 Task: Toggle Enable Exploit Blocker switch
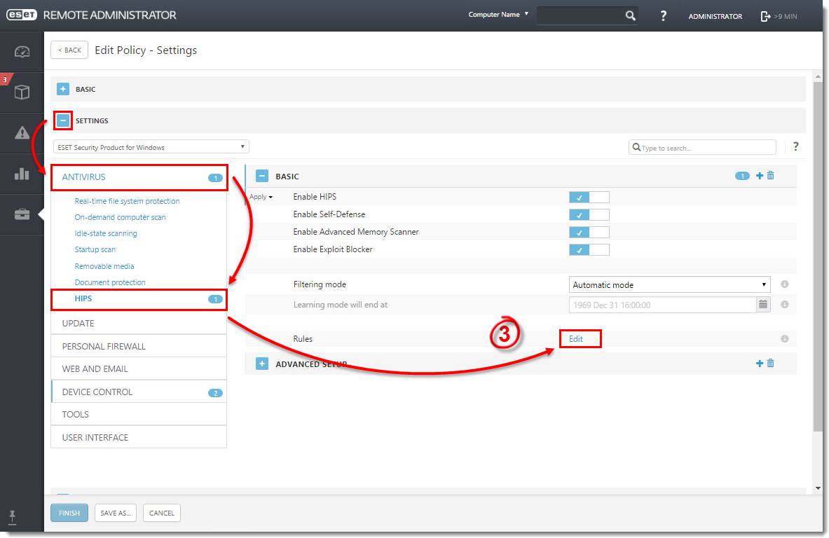point(589,249)
